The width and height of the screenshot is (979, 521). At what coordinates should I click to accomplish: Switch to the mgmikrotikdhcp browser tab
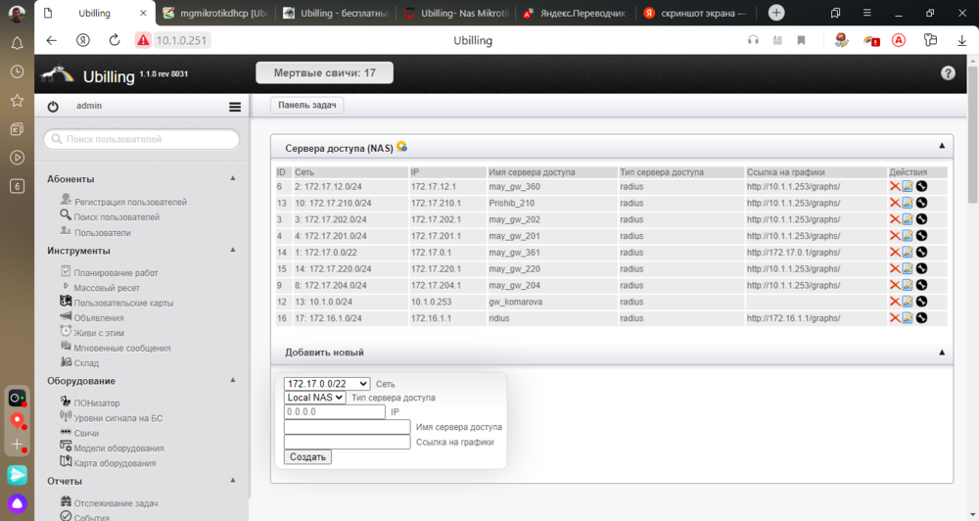[215, 14]
